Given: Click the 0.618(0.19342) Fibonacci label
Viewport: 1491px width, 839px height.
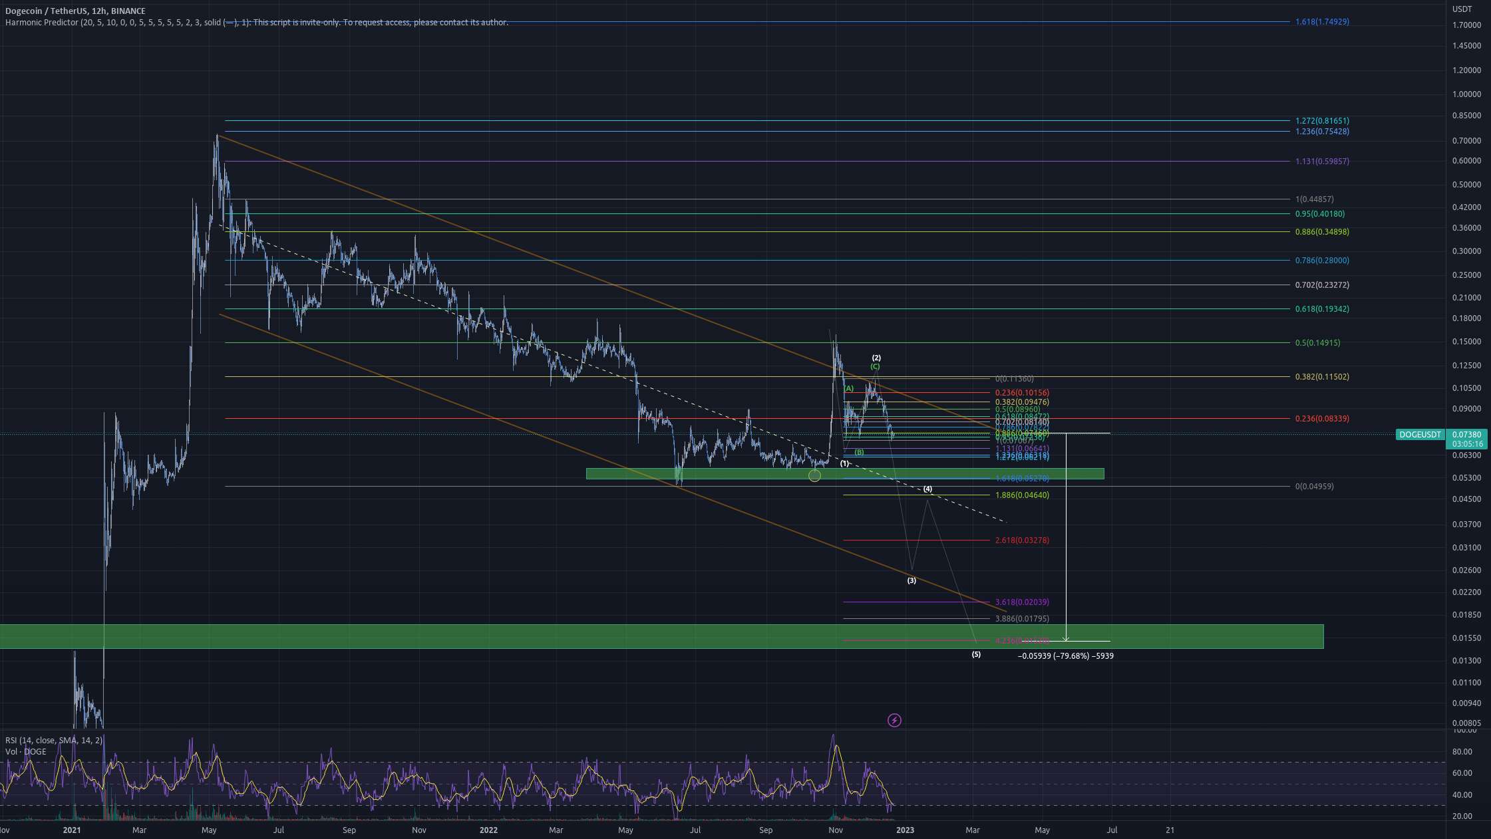Looking at the screenshot, I should coord(1322,309).
